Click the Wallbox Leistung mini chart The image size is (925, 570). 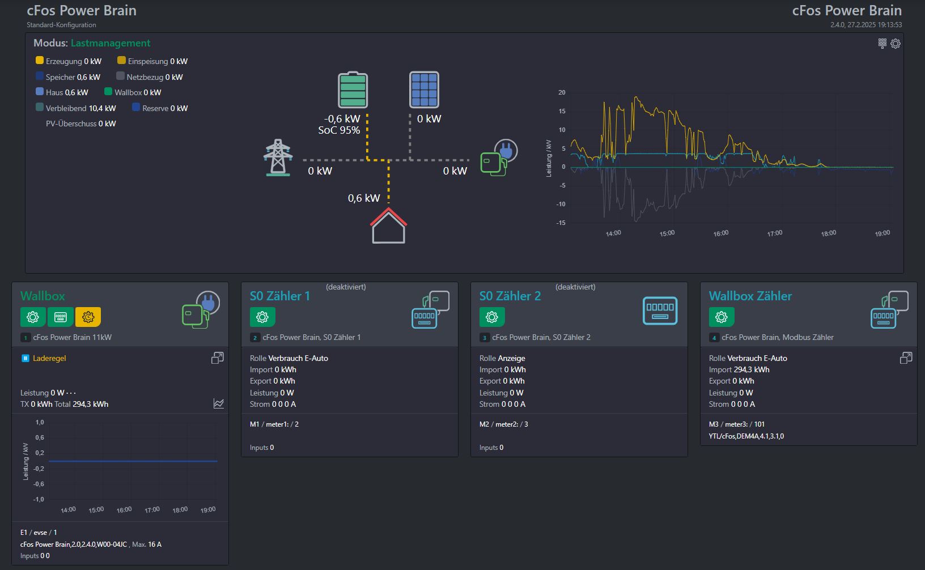pos(120,466)
